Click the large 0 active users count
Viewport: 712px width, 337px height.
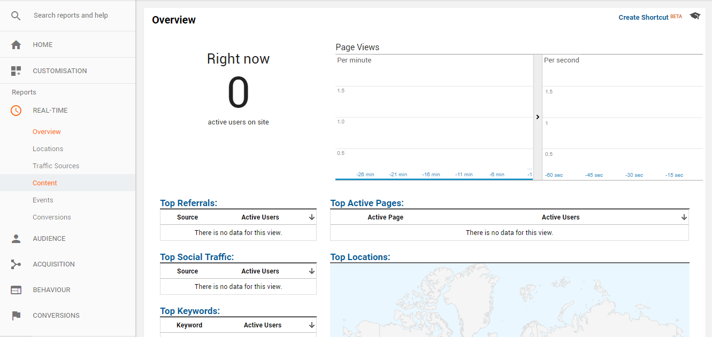[x=239, y=93]
